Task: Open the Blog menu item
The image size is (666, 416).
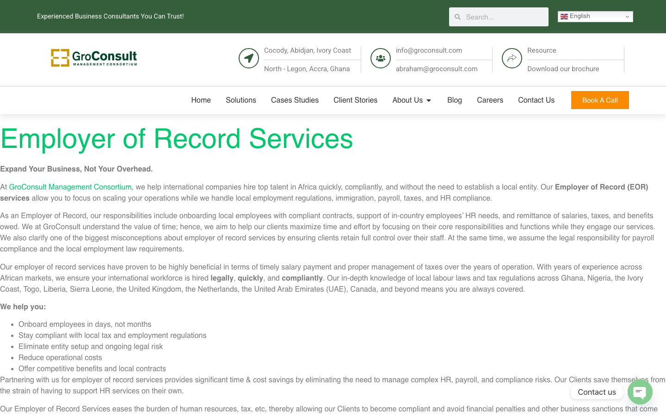Action: (x=455, y=100)
